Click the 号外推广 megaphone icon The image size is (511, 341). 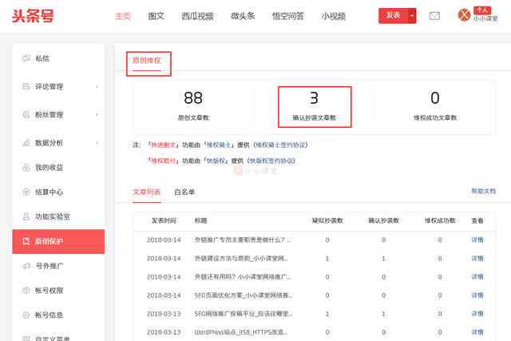[x=26, y=266]
